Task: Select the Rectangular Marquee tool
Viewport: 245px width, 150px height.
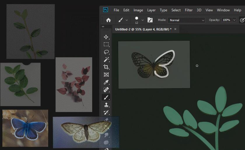Action: coord(106,44)
